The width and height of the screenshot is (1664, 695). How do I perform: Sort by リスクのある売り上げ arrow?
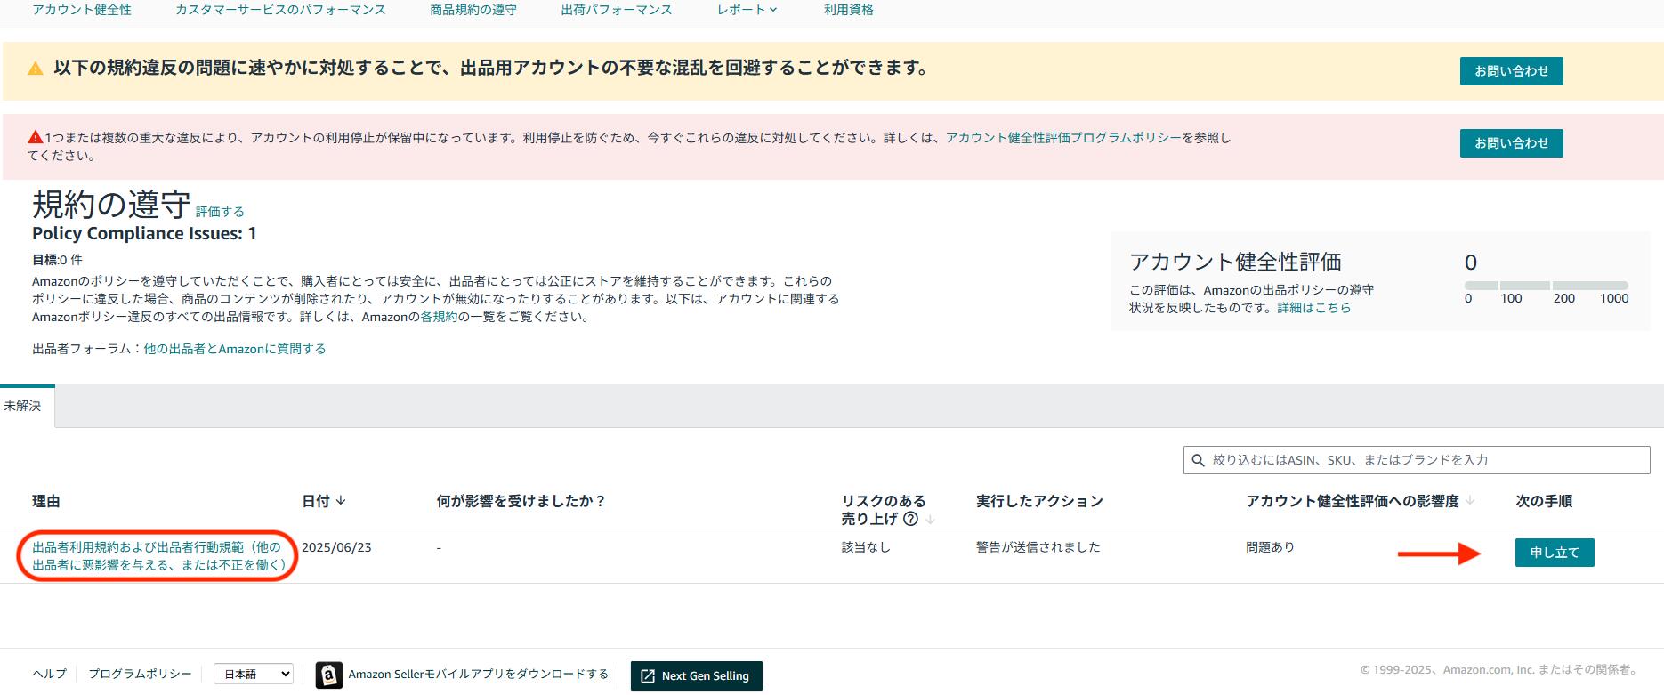click(931, 520)
